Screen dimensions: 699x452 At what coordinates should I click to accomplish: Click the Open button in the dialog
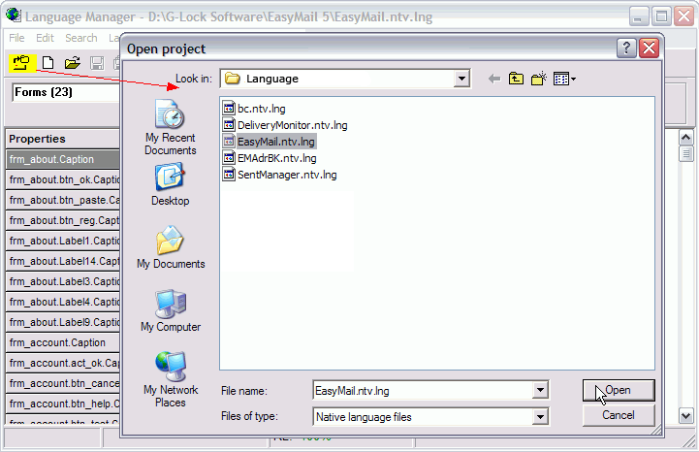(619, 391)
